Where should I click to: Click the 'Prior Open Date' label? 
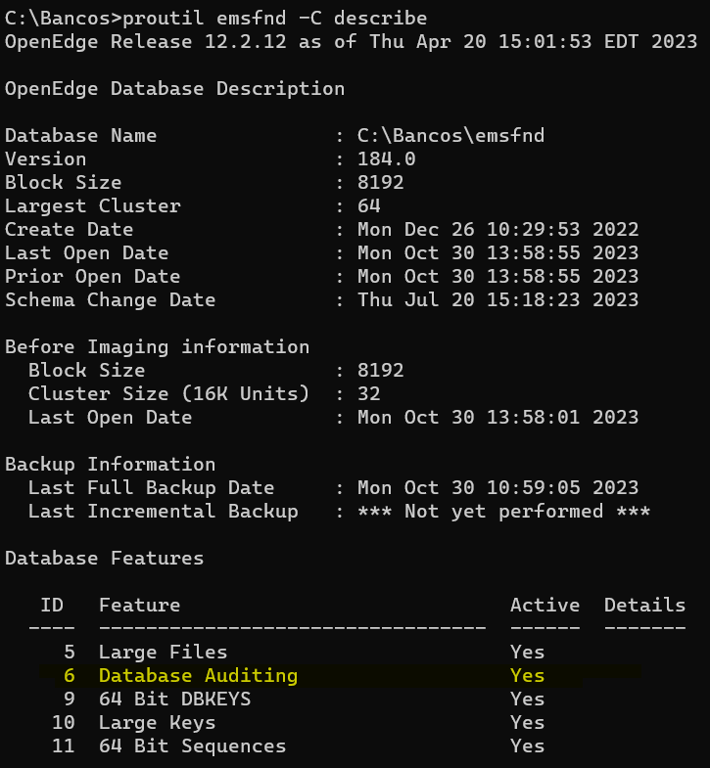[93, 277]
